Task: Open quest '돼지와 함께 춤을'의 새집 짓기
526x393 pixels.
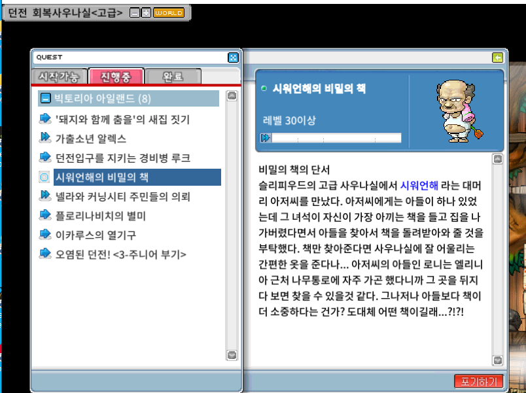Action: pyautogui.click(x=122, y=119)
